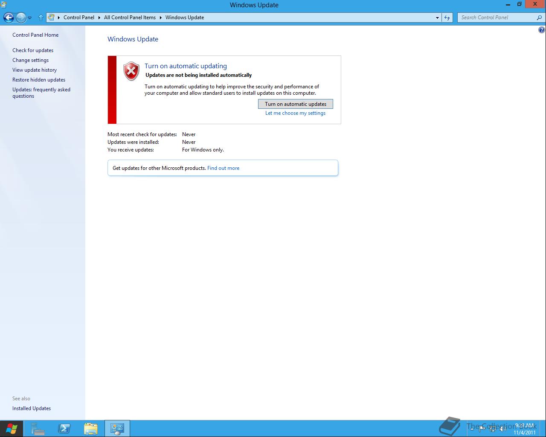This screenshot has width=546, height=437.
Task: Click the Forward navigation arrow
Action: [21, 17]
